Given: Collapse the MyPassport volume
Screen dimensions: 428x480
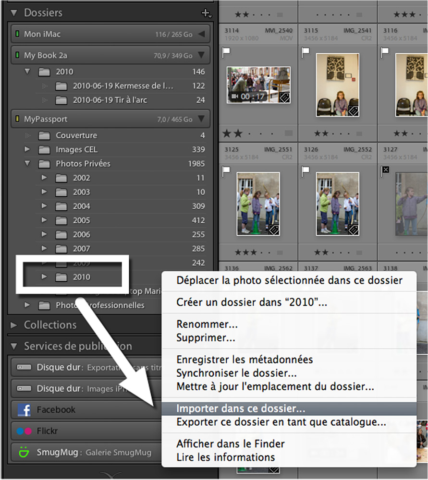Looking at the screenshot, I should coord(202,119).
